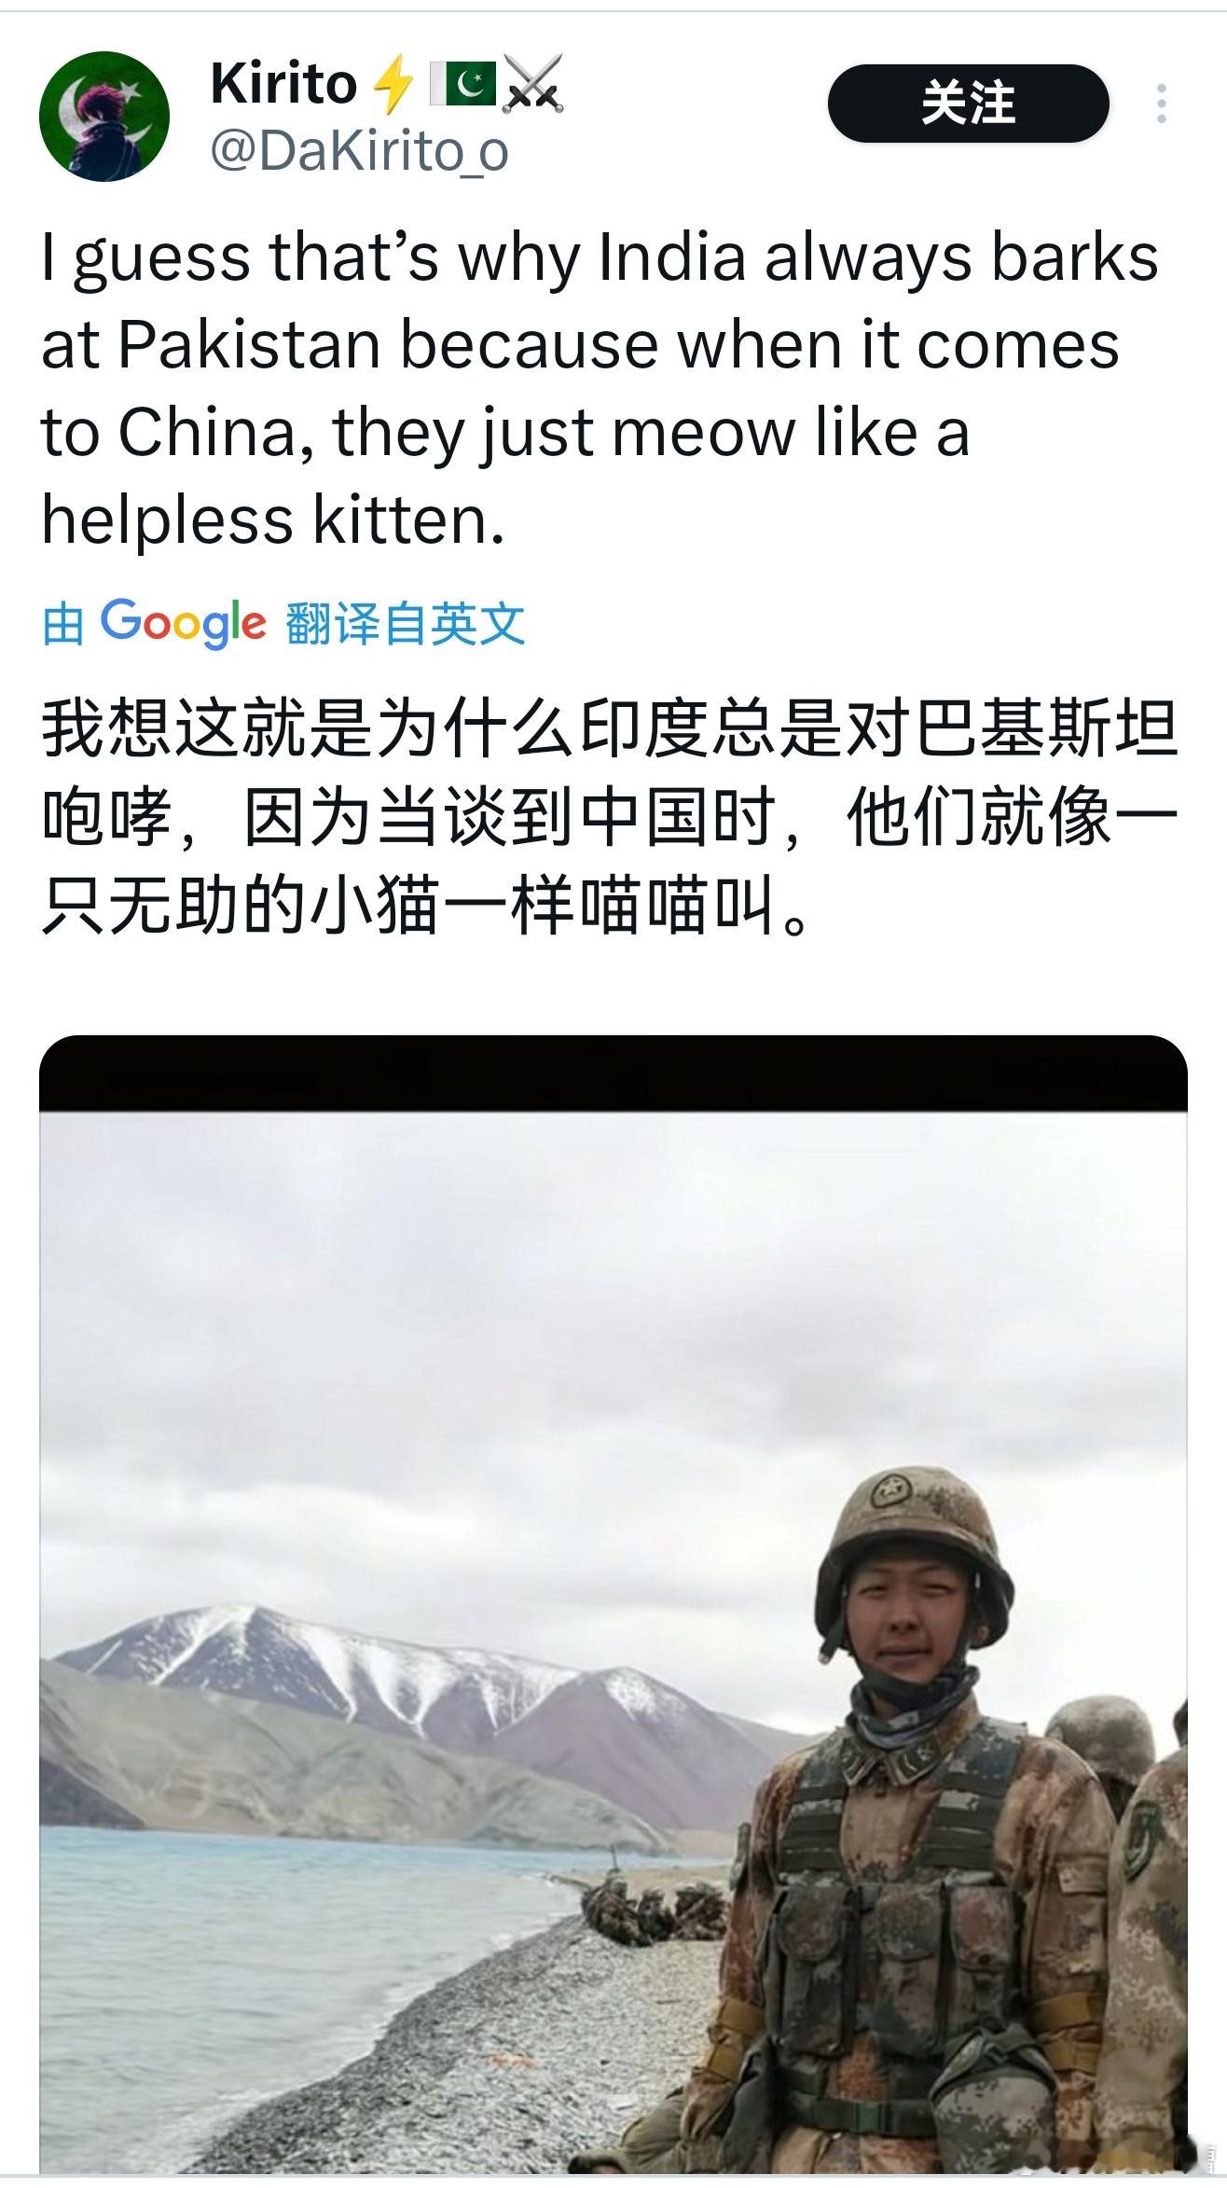Tap the 由 character before Google

63,623
